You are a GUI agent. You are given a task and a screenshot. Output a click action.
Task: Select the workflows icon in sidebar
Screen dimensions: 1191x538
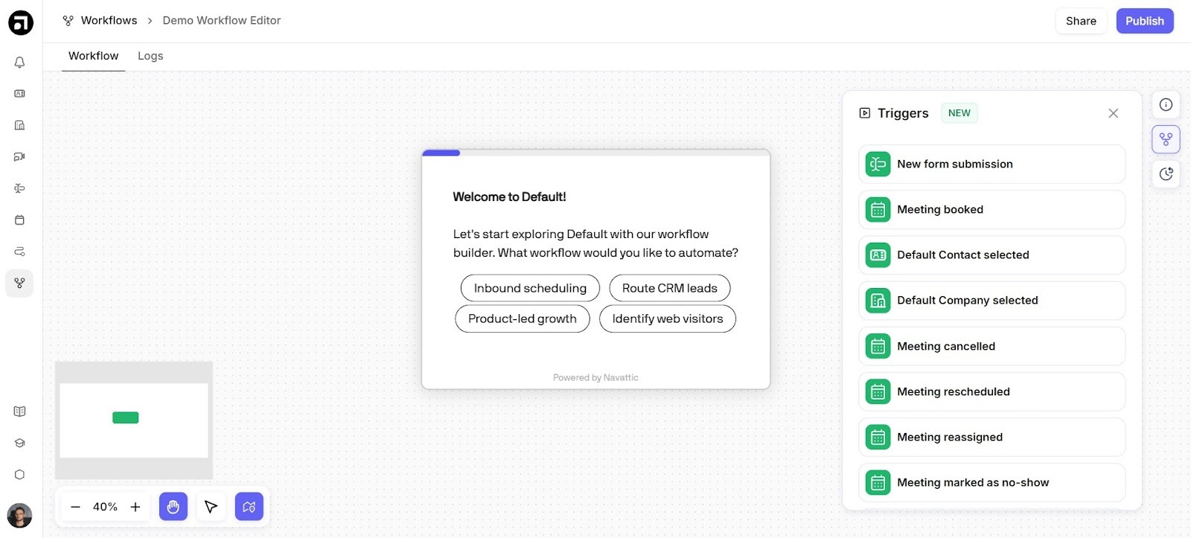[x=19, y=284]
